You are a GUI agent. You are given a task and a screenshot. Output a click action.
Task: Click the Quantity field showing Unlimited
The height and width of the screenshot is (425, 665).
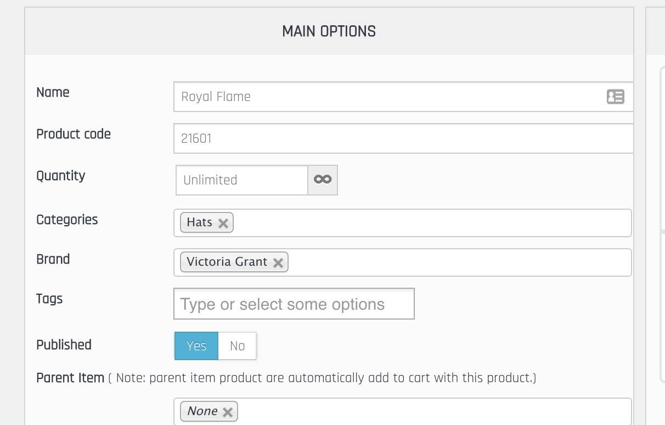(241, 180)
